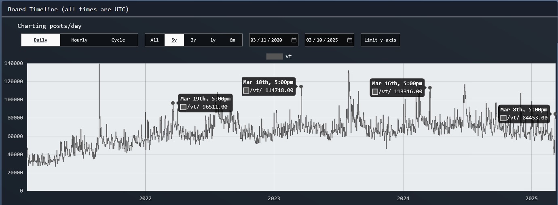Switch to Hourly chart mode
Viewport: 558px width, 205px height.
point(79,40)
